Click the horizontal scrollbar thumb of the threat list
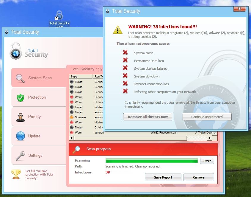 pyautogui.click(x=130, y=138)
